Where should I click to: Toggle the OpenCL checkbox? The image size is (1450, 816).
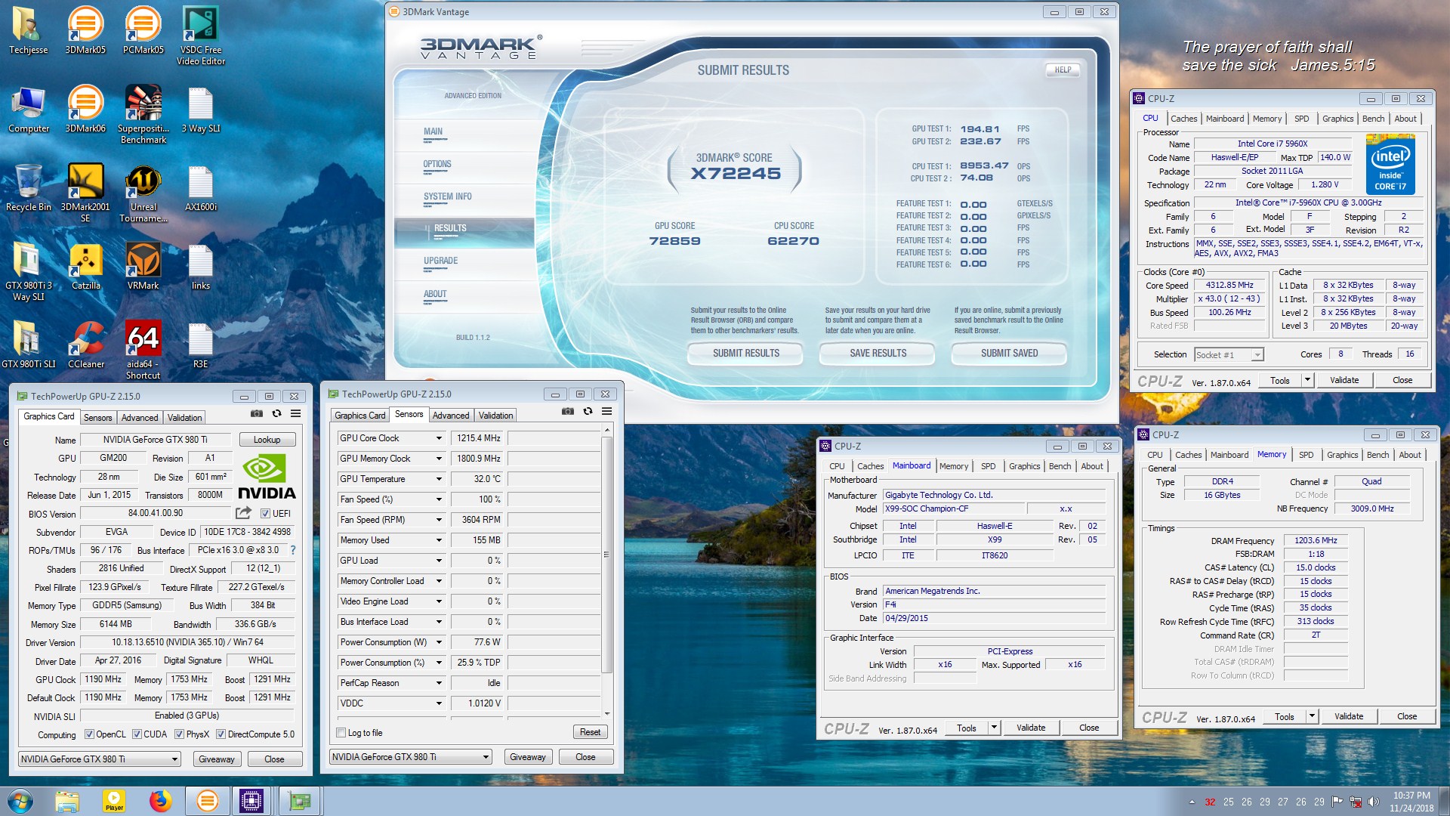click(x=89, y=734)
